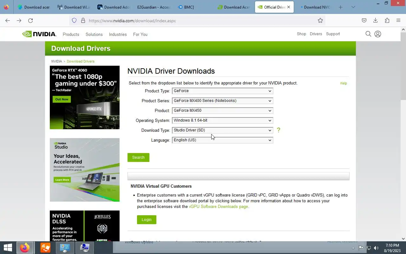
Task: Open the NVIDIA site search magnifier
Action: [x=368, y=34]
